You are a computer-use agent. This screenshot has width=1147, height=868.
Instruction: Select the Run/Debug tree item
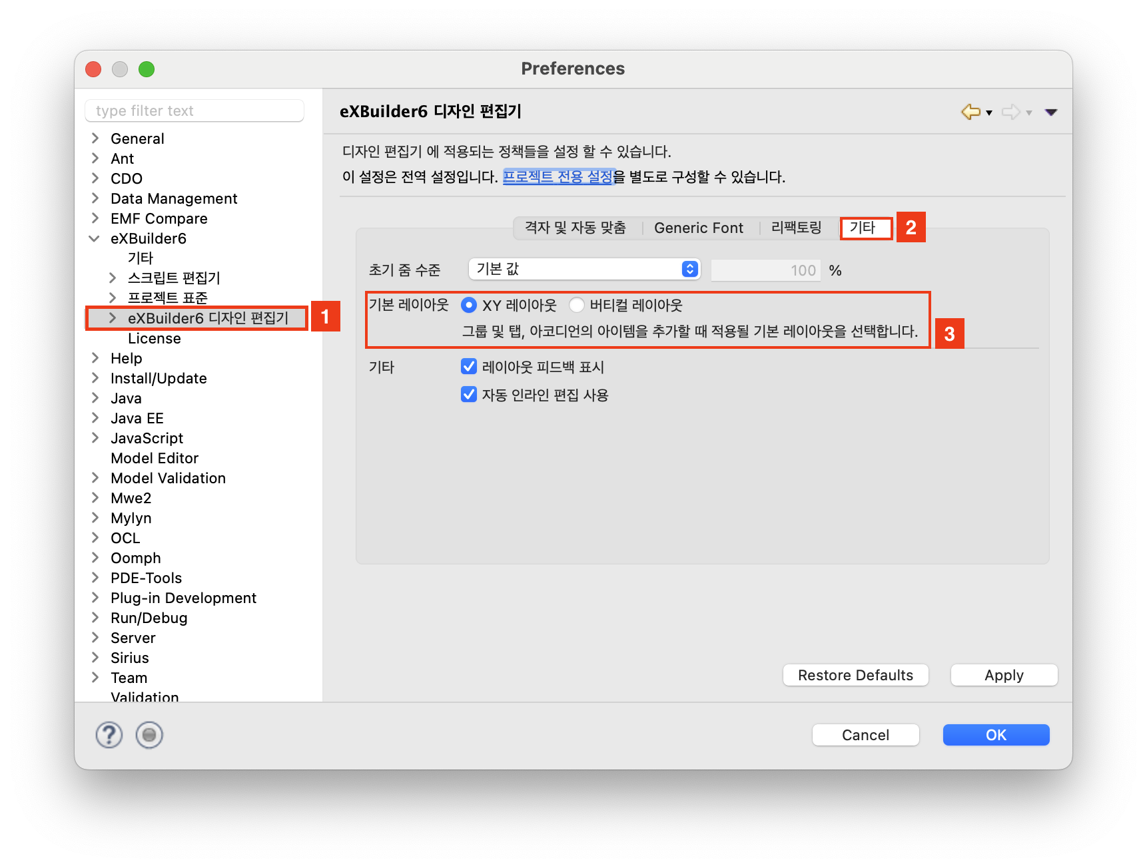(149, 618)
